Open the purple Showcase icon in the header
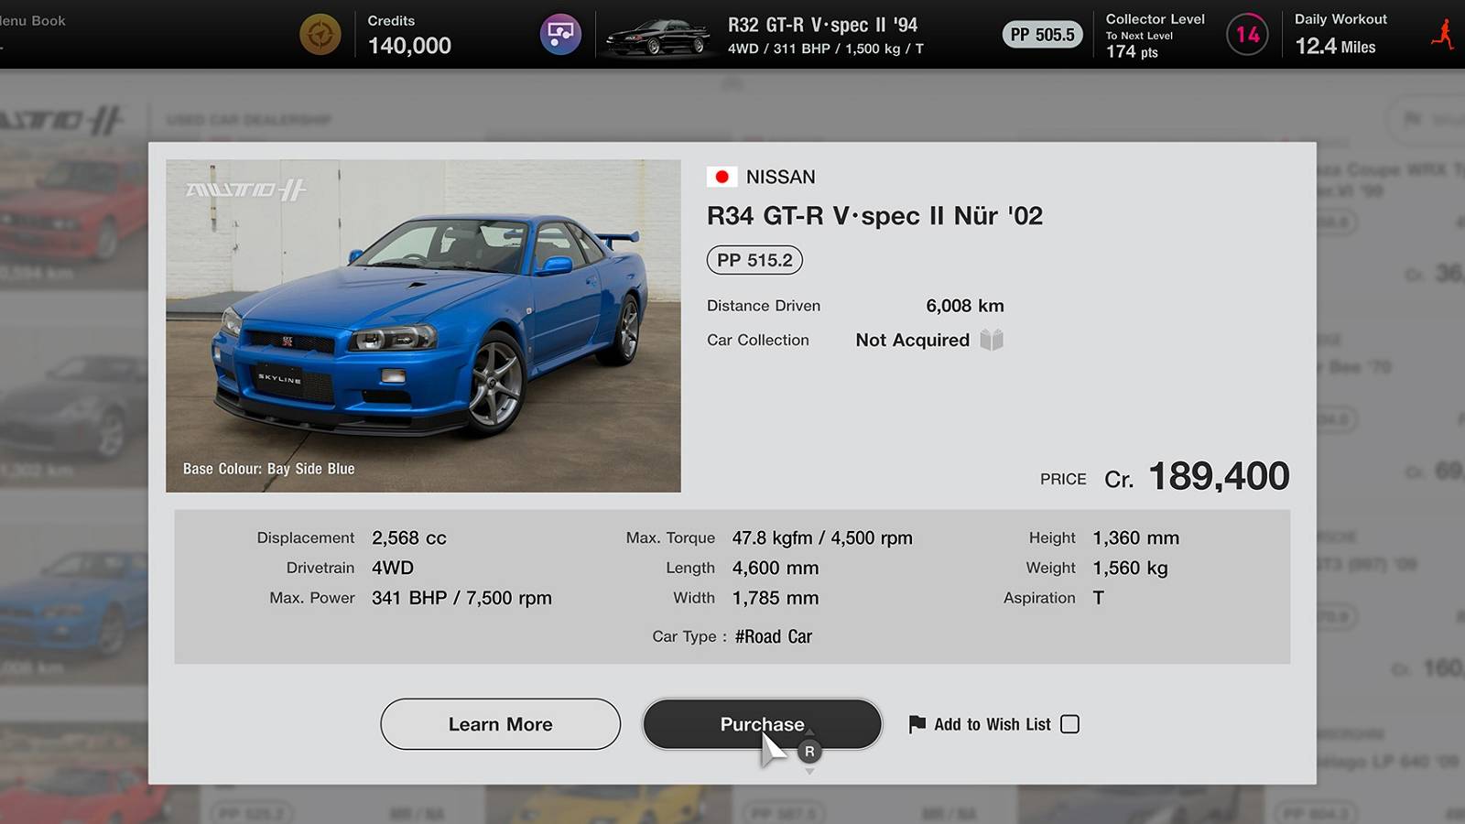 pyautogui.click(x=560, y=34)
